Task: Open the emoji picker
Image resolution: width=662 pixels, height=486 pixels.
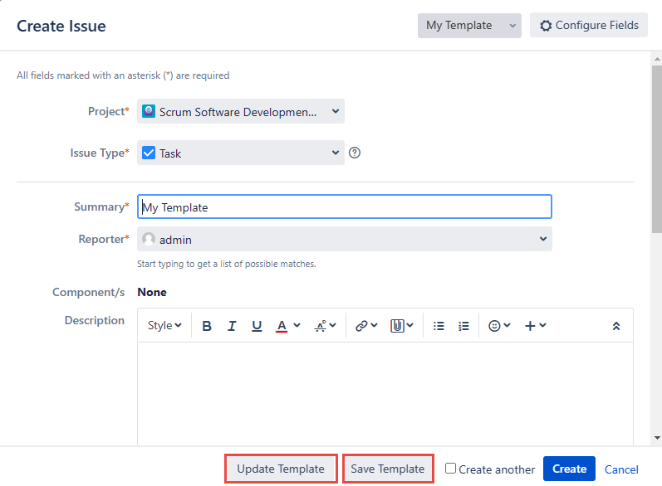Action: (x=499, y=326)
